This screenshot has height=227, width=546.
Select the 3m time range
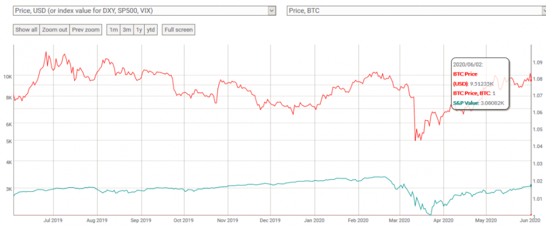coord(126,29)
